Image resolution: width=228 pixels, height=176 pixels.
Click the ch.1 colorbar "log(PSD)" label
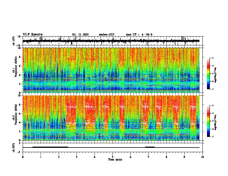coord(215,75)
